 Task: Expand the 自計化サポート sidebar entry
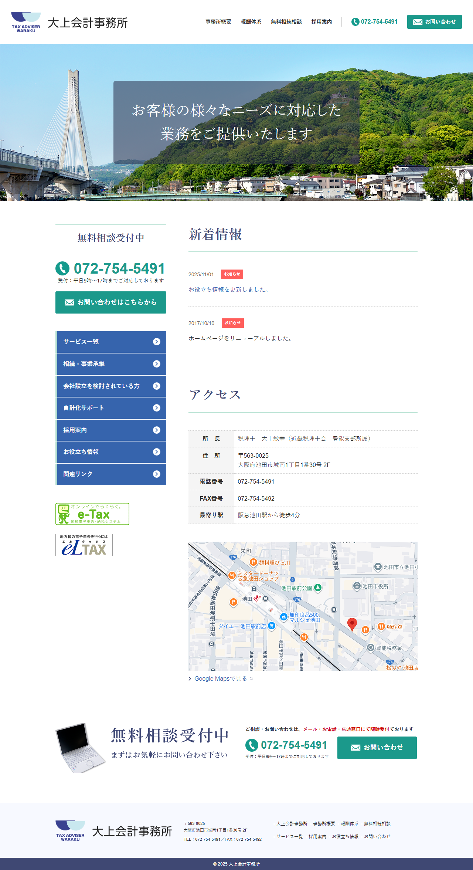pyautogui.click(x=111, y=408)
